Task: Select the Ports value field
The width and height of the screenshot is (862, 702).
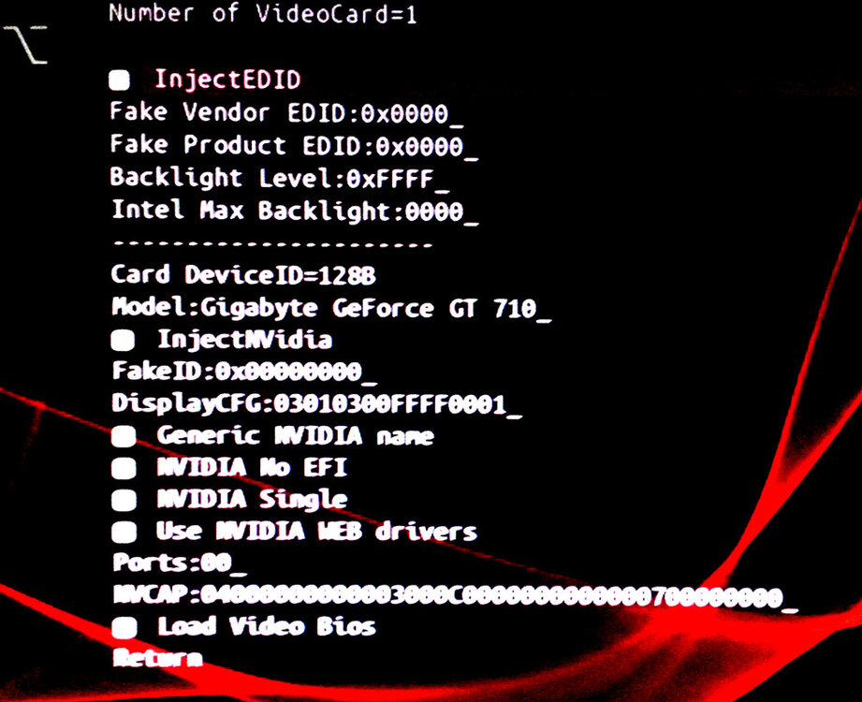Action: [x=180, y=563]
